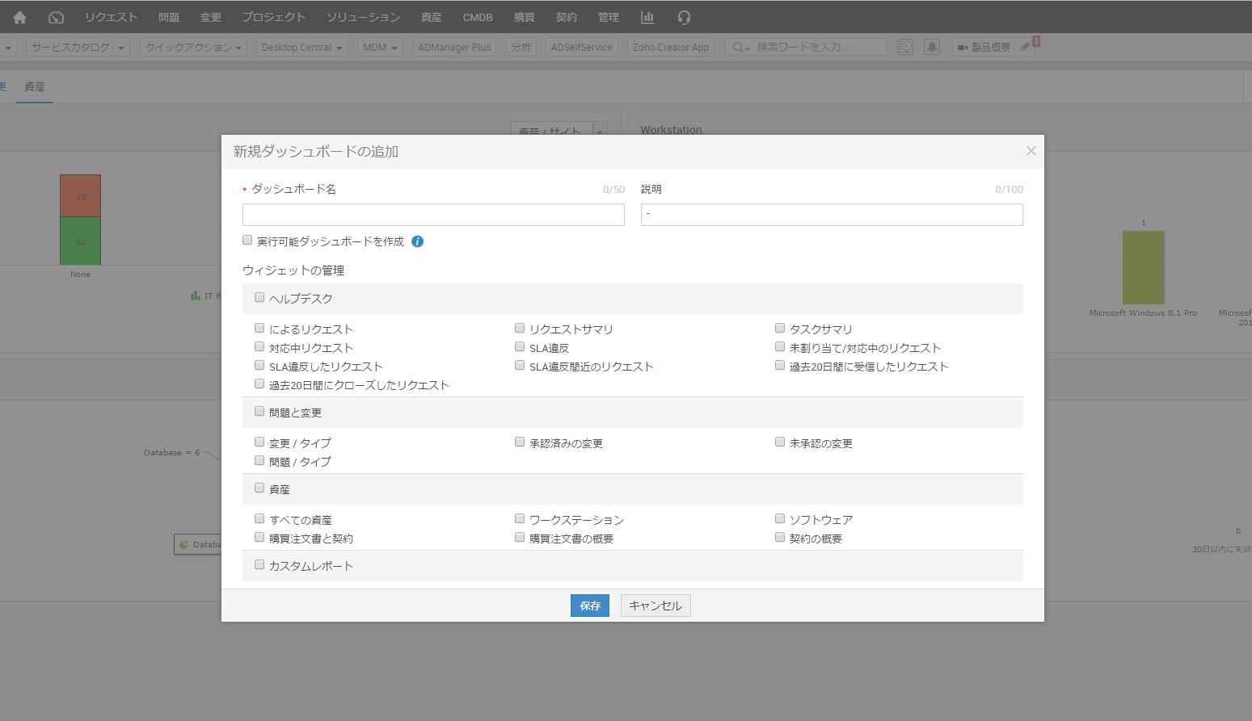
Task: Open the history clock icon in toolbar
Action: [x=905, y=47]
